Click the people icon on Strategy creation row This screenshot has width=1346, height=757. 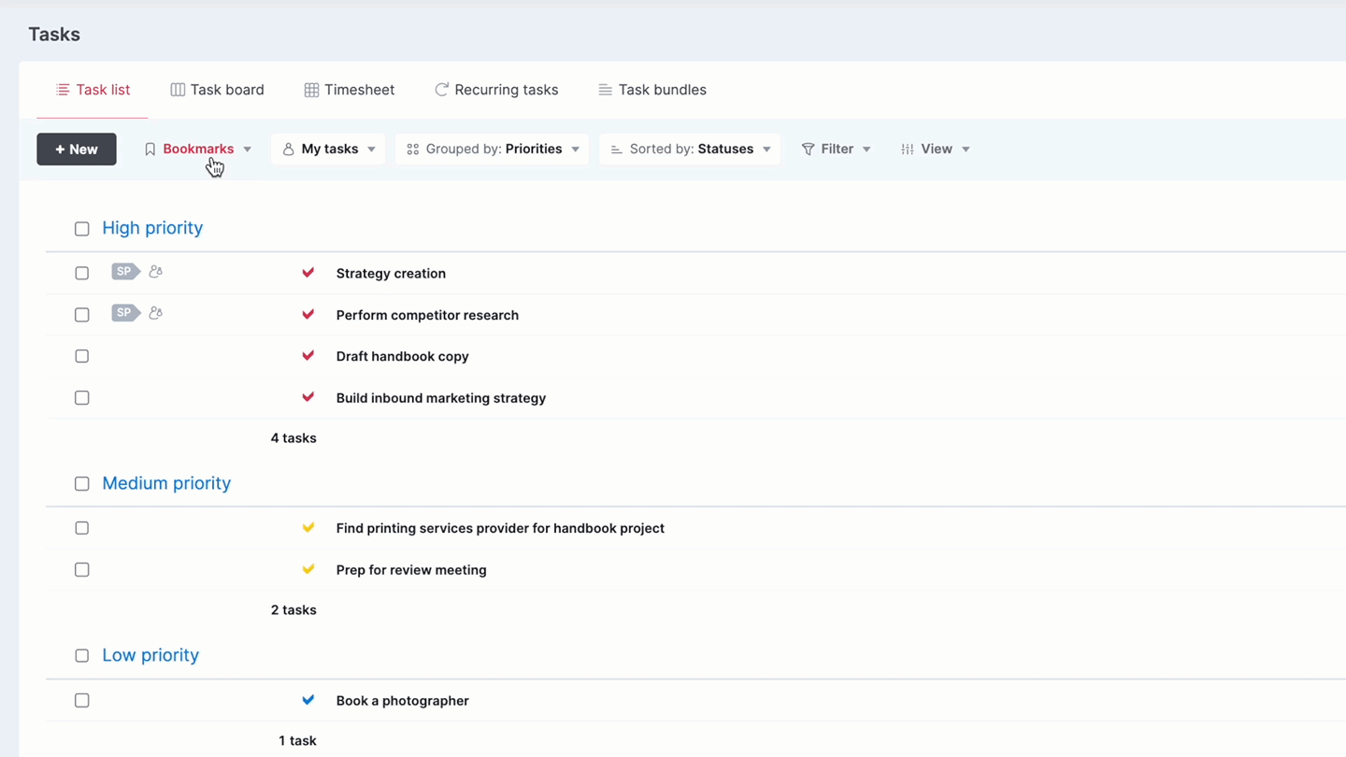coord(156,272)
